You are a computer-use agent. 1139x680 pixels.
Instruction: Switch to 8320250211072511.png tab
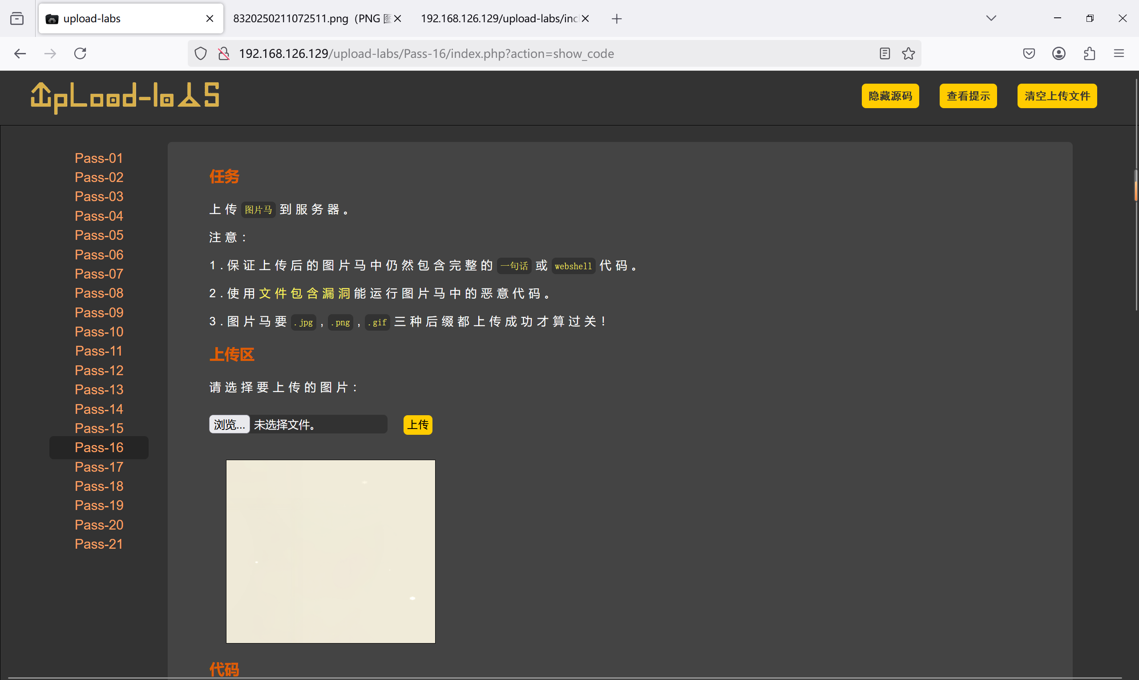(307, 18)
